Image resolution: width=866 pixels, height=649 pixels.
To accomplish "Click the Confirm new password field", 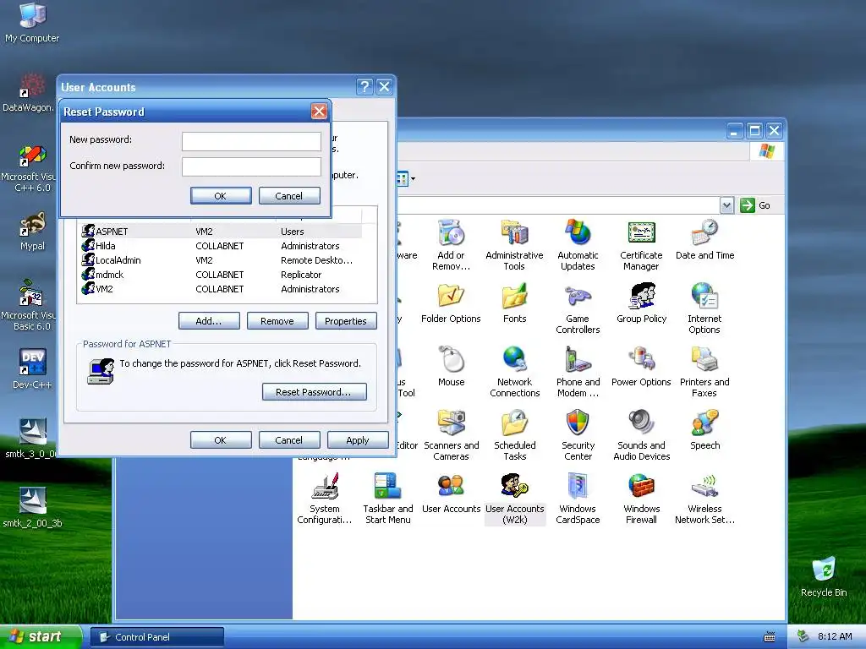I will [251, 166].
